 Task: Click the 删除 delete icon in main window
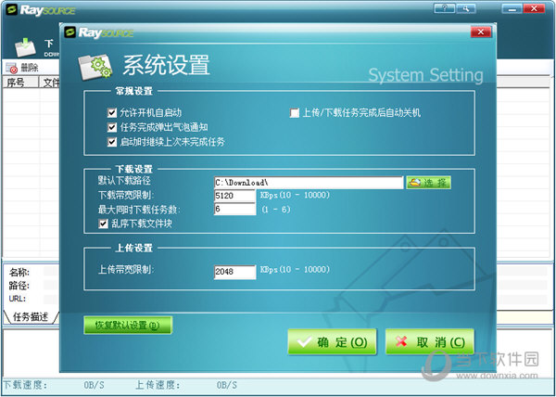12,68
